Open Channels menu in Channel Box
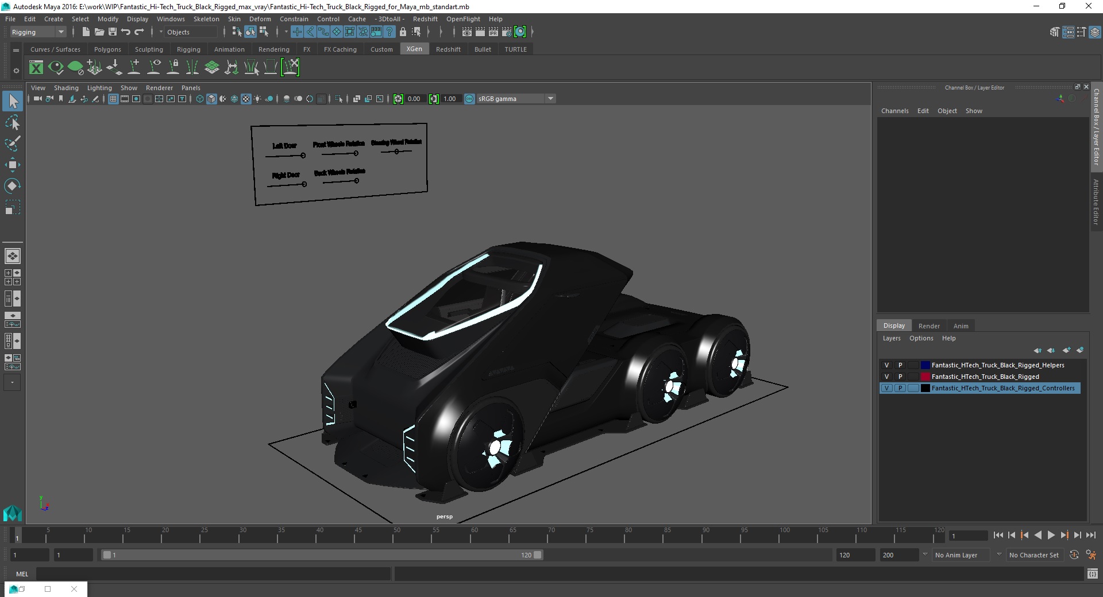Viewport: 1103px width, 597px height. coord(894,111)
